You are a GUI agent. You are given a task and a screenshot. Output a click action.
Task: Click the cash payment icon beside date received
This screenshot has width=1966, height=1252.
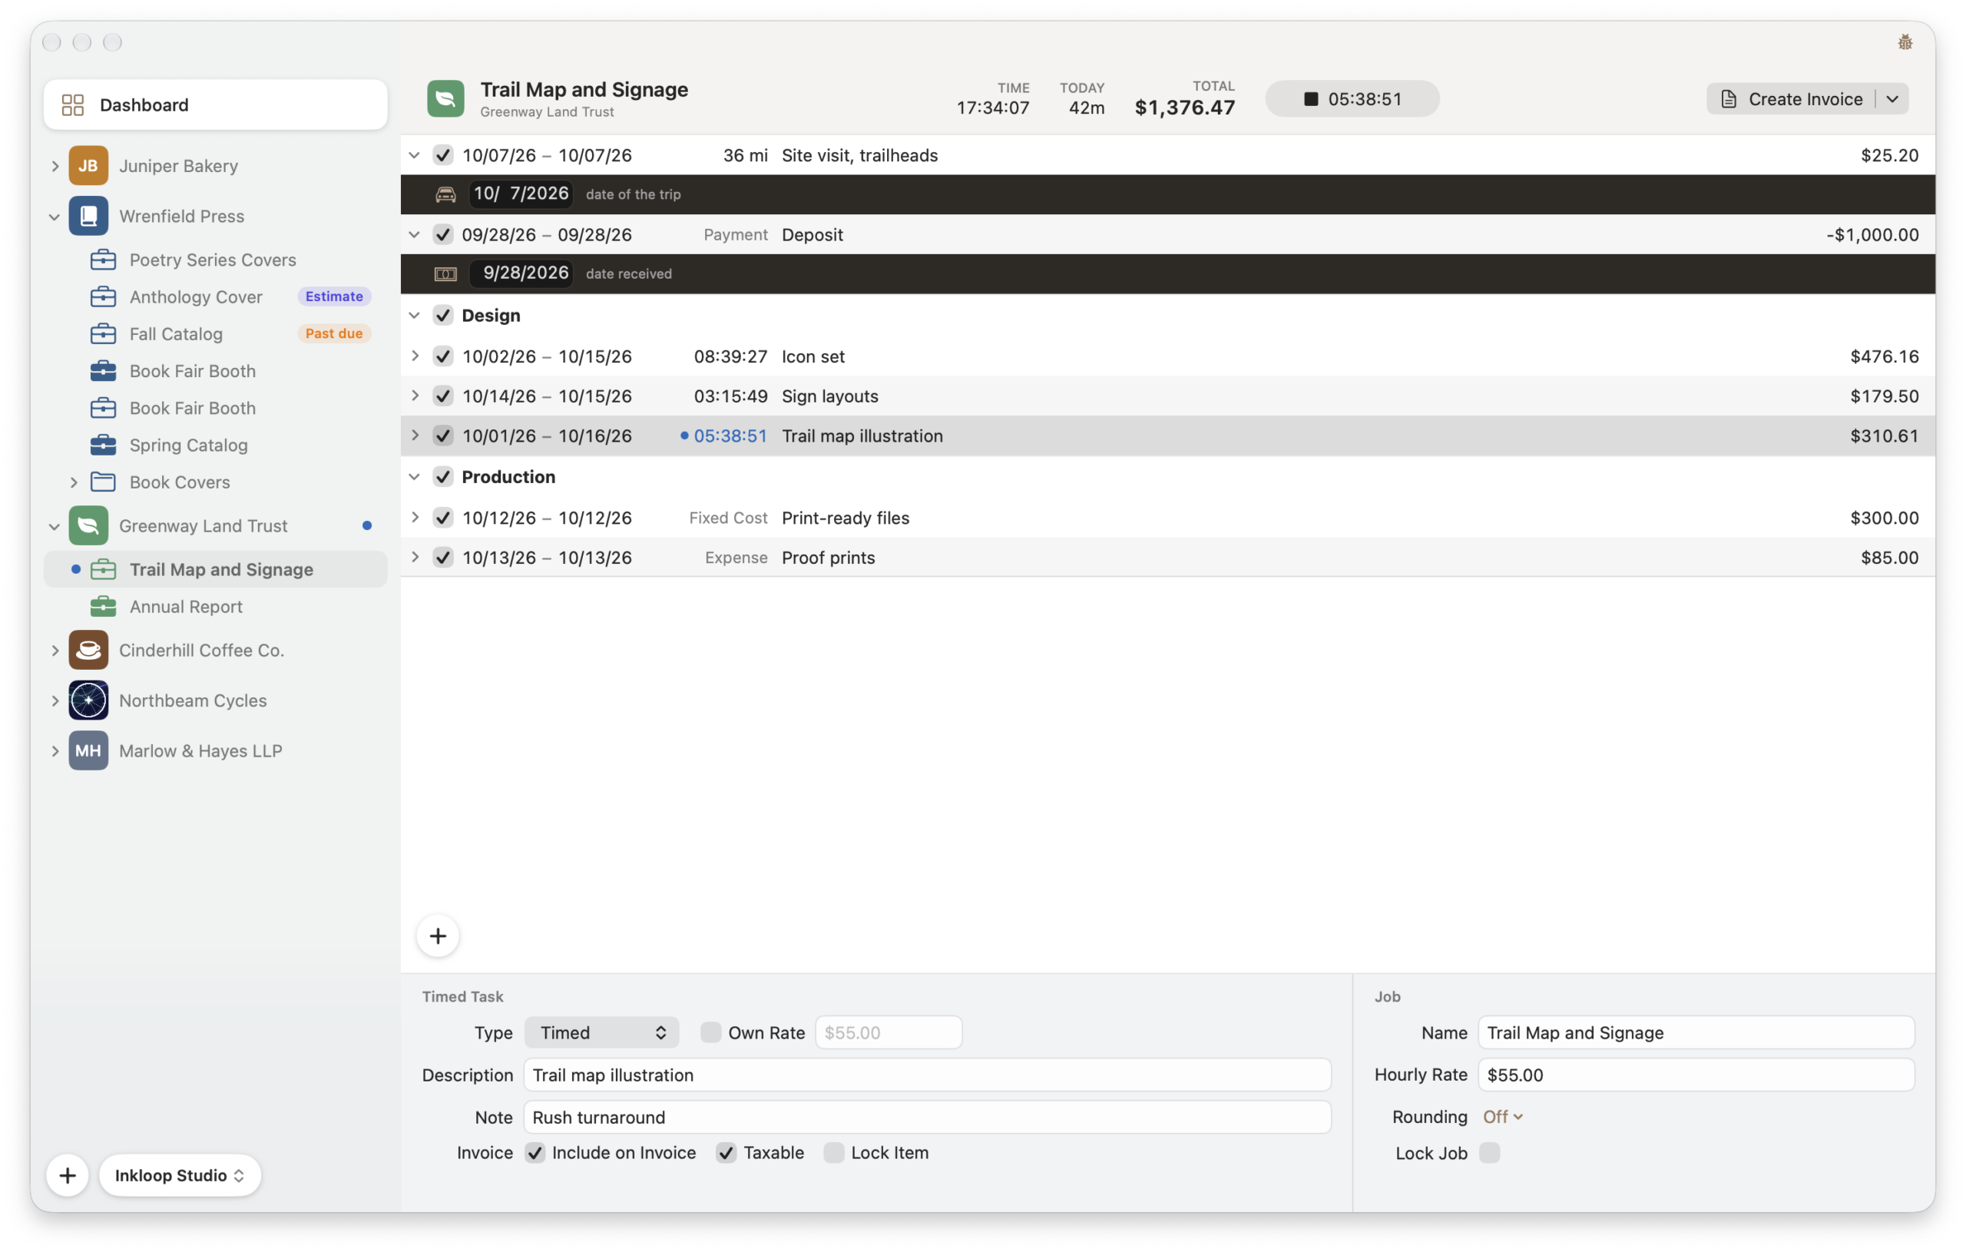click(x=445, y=273)
